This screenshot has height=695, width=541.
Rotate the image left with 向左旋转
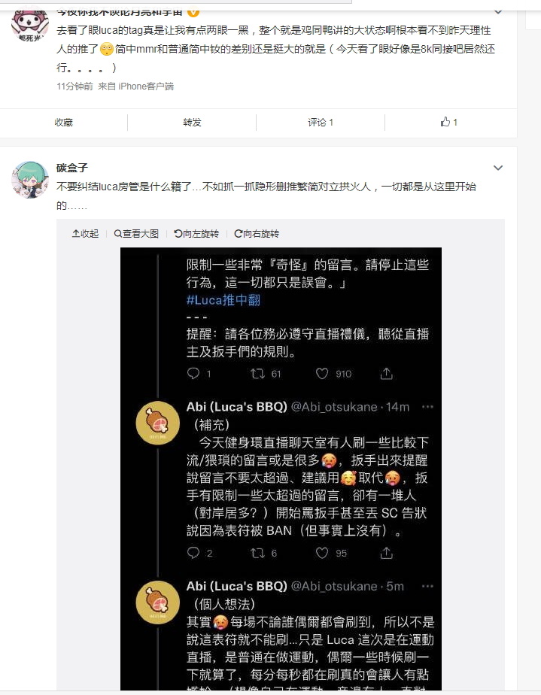(x=196, y=234)
